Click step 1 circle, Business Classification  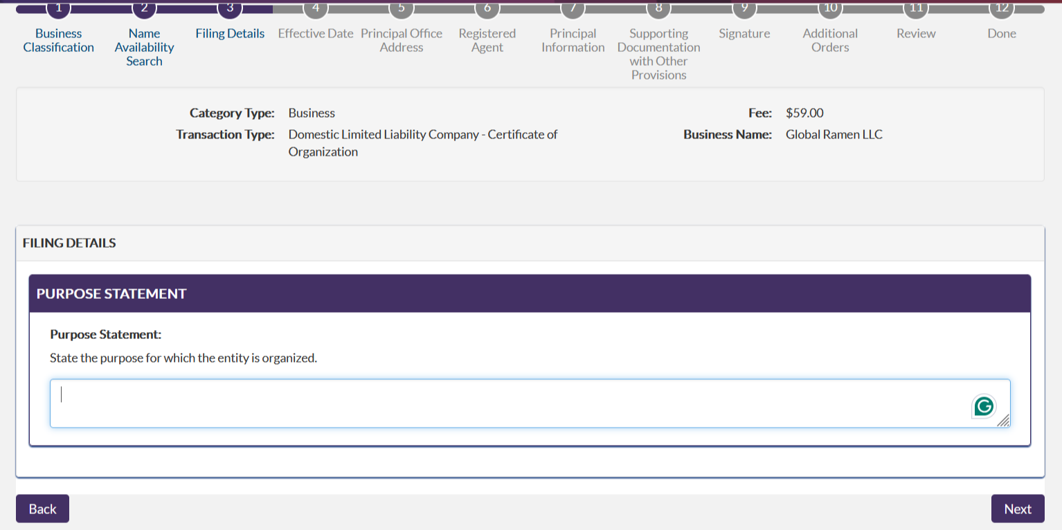click(x=59, y=8)
